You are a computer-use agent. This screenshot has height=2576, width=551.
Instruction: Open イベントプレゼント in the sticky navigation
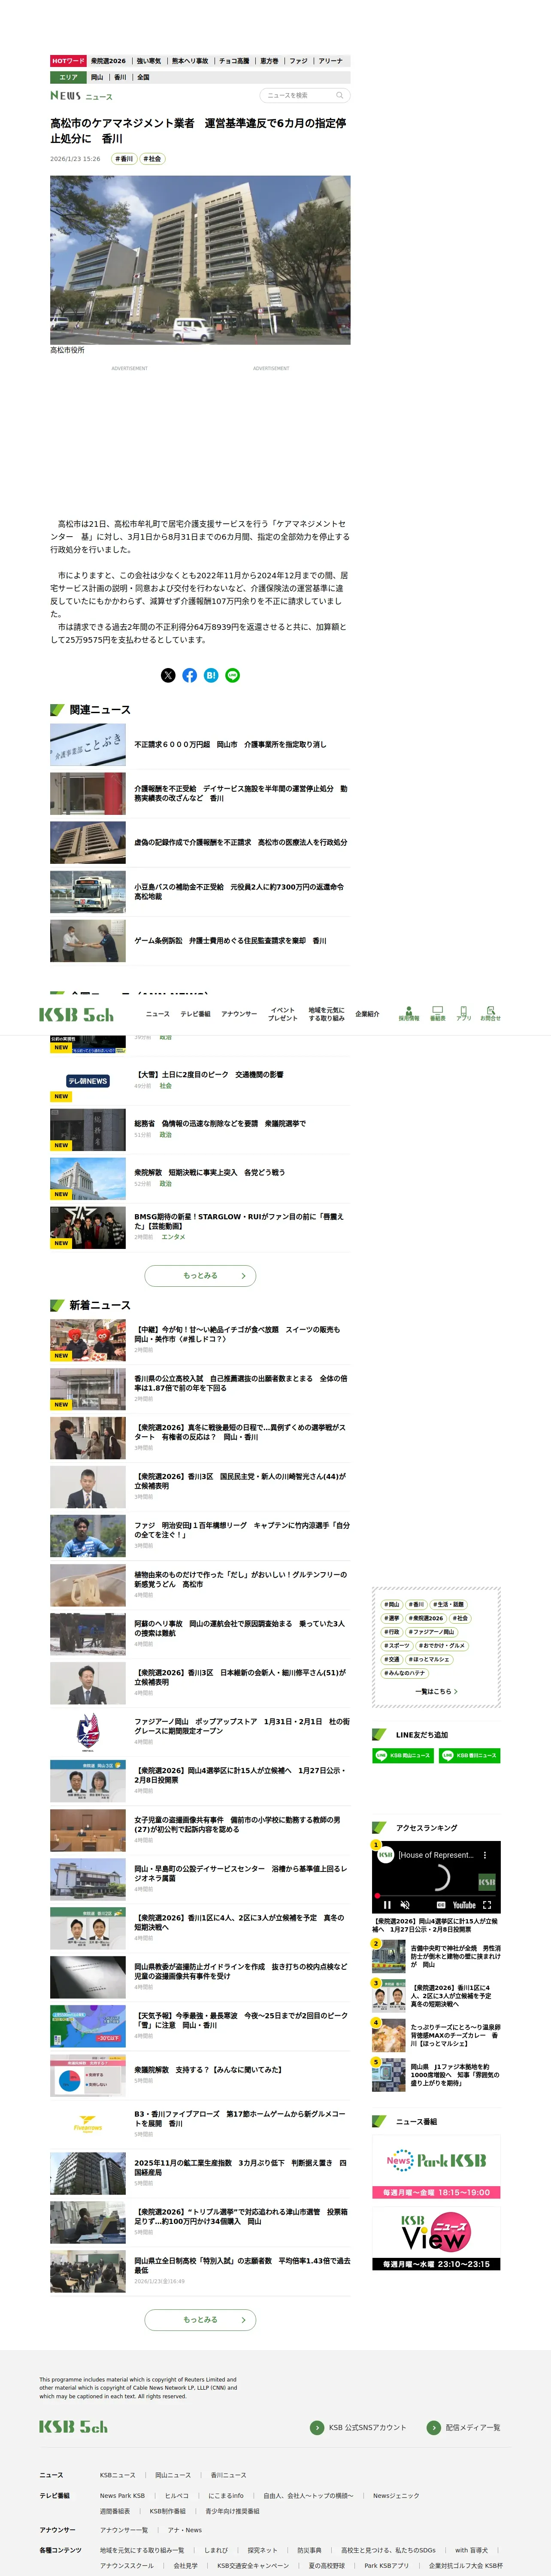283,1014
